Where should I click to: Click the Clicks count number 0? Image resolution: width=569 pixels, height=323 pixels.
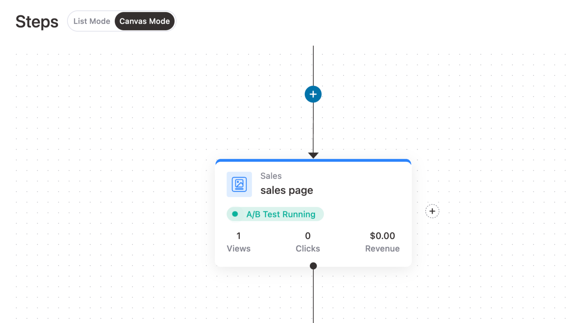(x=308, y=236)
